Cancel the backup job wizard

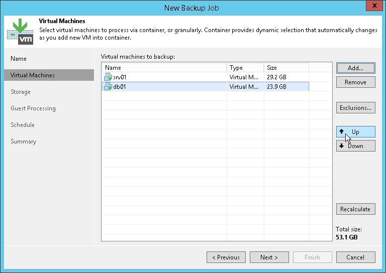(x=355, y=257)
